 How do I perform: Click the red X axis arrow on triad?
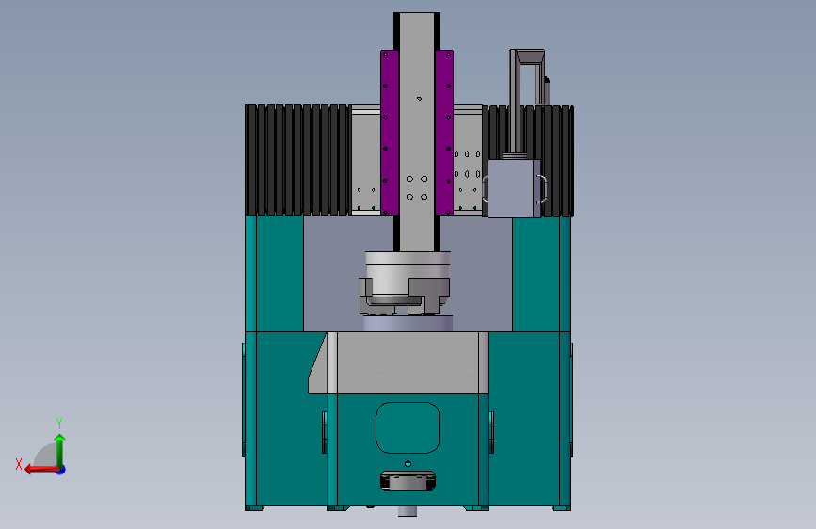[41, 470]
